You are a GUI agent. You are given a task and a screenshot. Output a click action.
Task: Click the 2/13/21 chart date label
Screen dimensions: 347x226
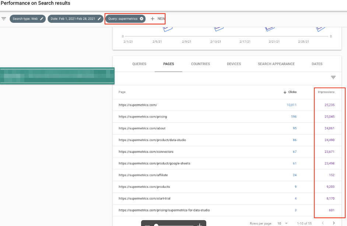(x=215, y=42)
